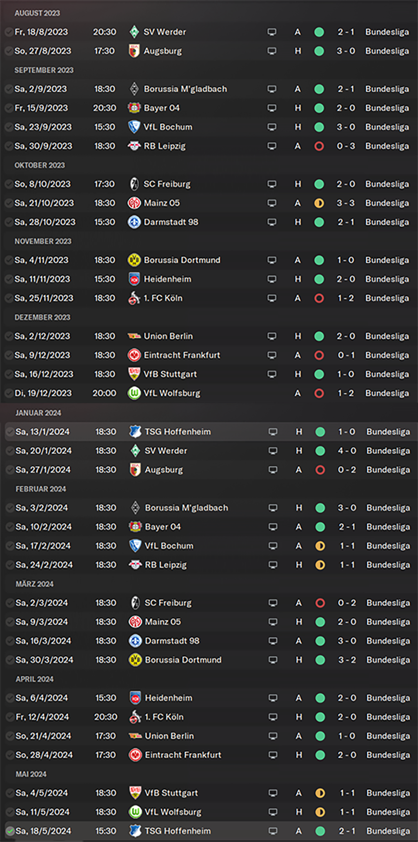Click the RB Leipzig logo on 30/9/2023
Image resolution: width=418 pixels, height=842 pixels.
[134, 146]
